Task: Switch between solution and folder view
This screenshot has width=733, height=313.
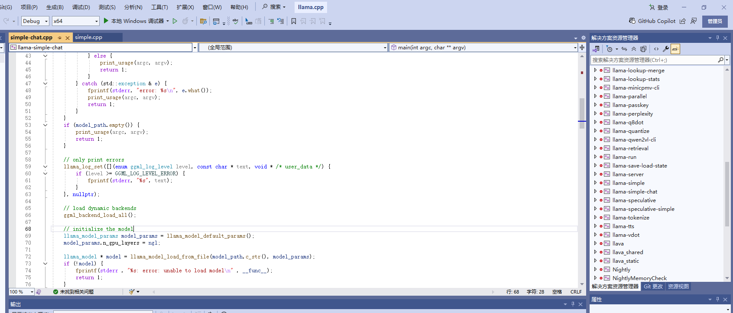Action: [x=596, y=49]
